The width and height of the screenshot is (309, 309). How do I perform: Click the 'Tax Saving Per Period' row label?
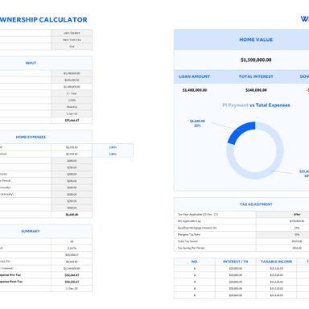point(191,248)
